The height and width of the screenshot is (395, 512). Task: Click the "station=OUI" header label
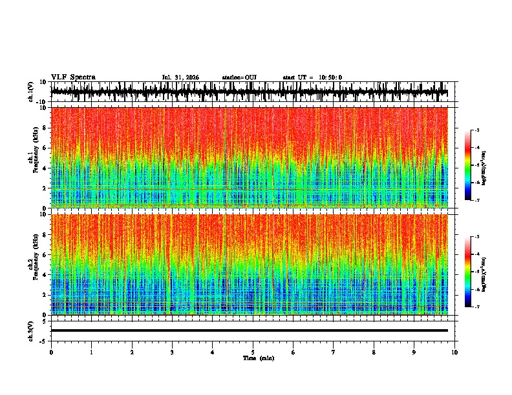pyautogui.click(x=239, y=77)
